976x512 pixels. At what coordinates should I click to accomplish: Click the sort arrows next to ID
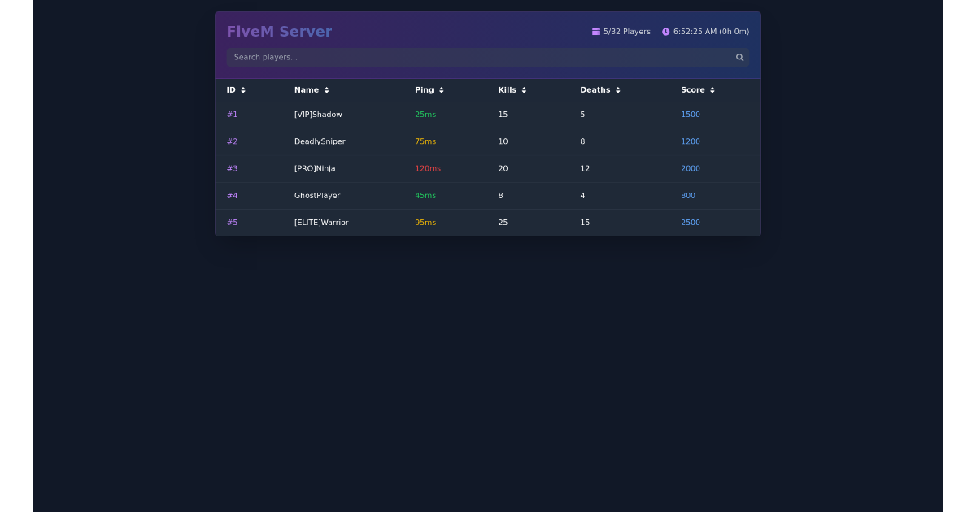(245, 89)
